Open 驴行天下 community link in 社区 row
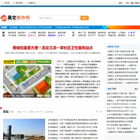The height and width of the screenshot is (140, 140). (x=92, y=35)
